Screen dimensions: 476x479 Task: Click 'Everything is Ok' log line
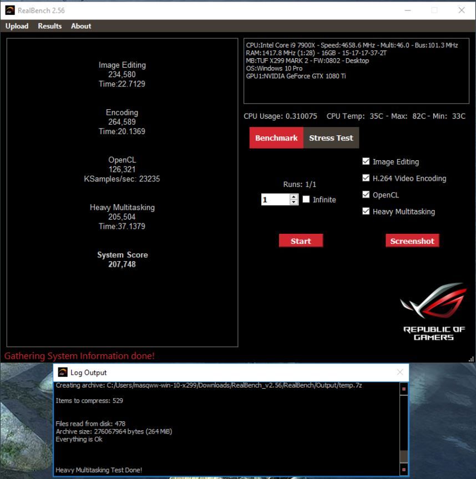click(x=79, y=439)
